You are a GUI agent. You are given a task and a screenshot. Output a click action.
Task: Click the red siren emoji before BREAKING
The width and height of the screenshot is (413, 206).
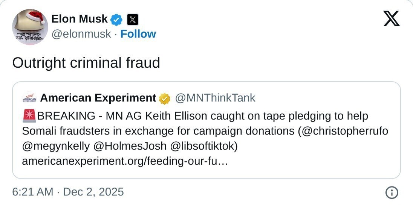(x=29, y=116)
